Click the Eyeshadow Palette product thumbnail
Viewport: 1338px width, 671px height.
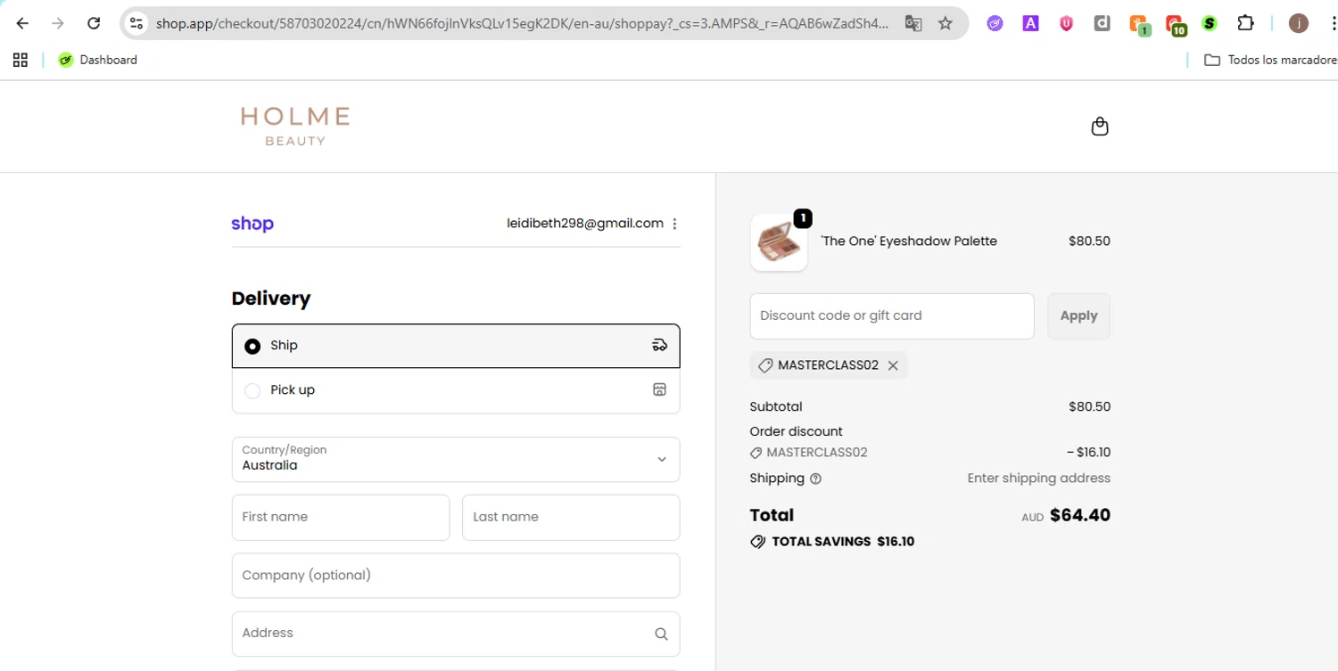[x=779, y=242]
